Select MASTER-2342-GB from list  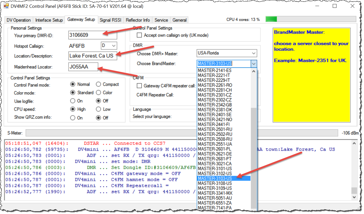pyautogui.click(x=224, y=105)
